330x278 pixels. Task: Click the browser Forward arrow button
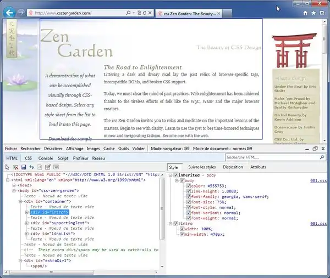click(21, 12)
